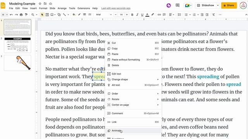Click the Share button
This screenshot has width=248, height=139.
(229, 5)
